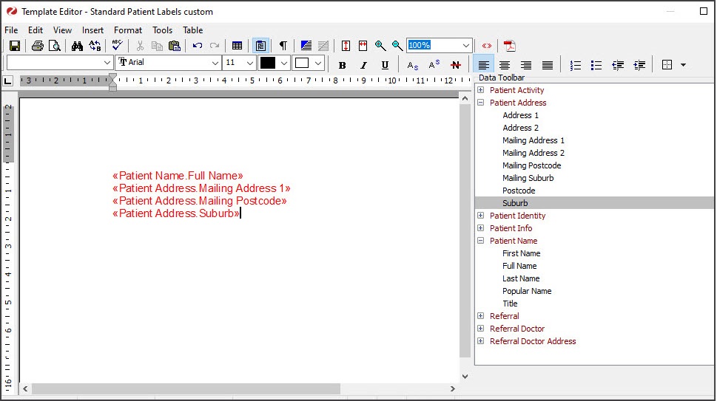Image resolution: width=717 pixels, height=401 pixels.
Task: Run the spell check tool
Action: pyautogui.click(x=117, y=46)
